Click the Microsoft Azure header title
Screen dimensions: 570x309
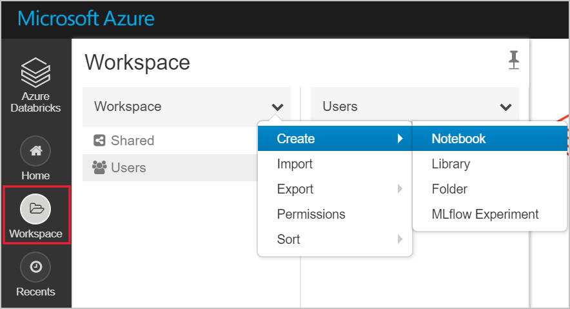point(86,18)
